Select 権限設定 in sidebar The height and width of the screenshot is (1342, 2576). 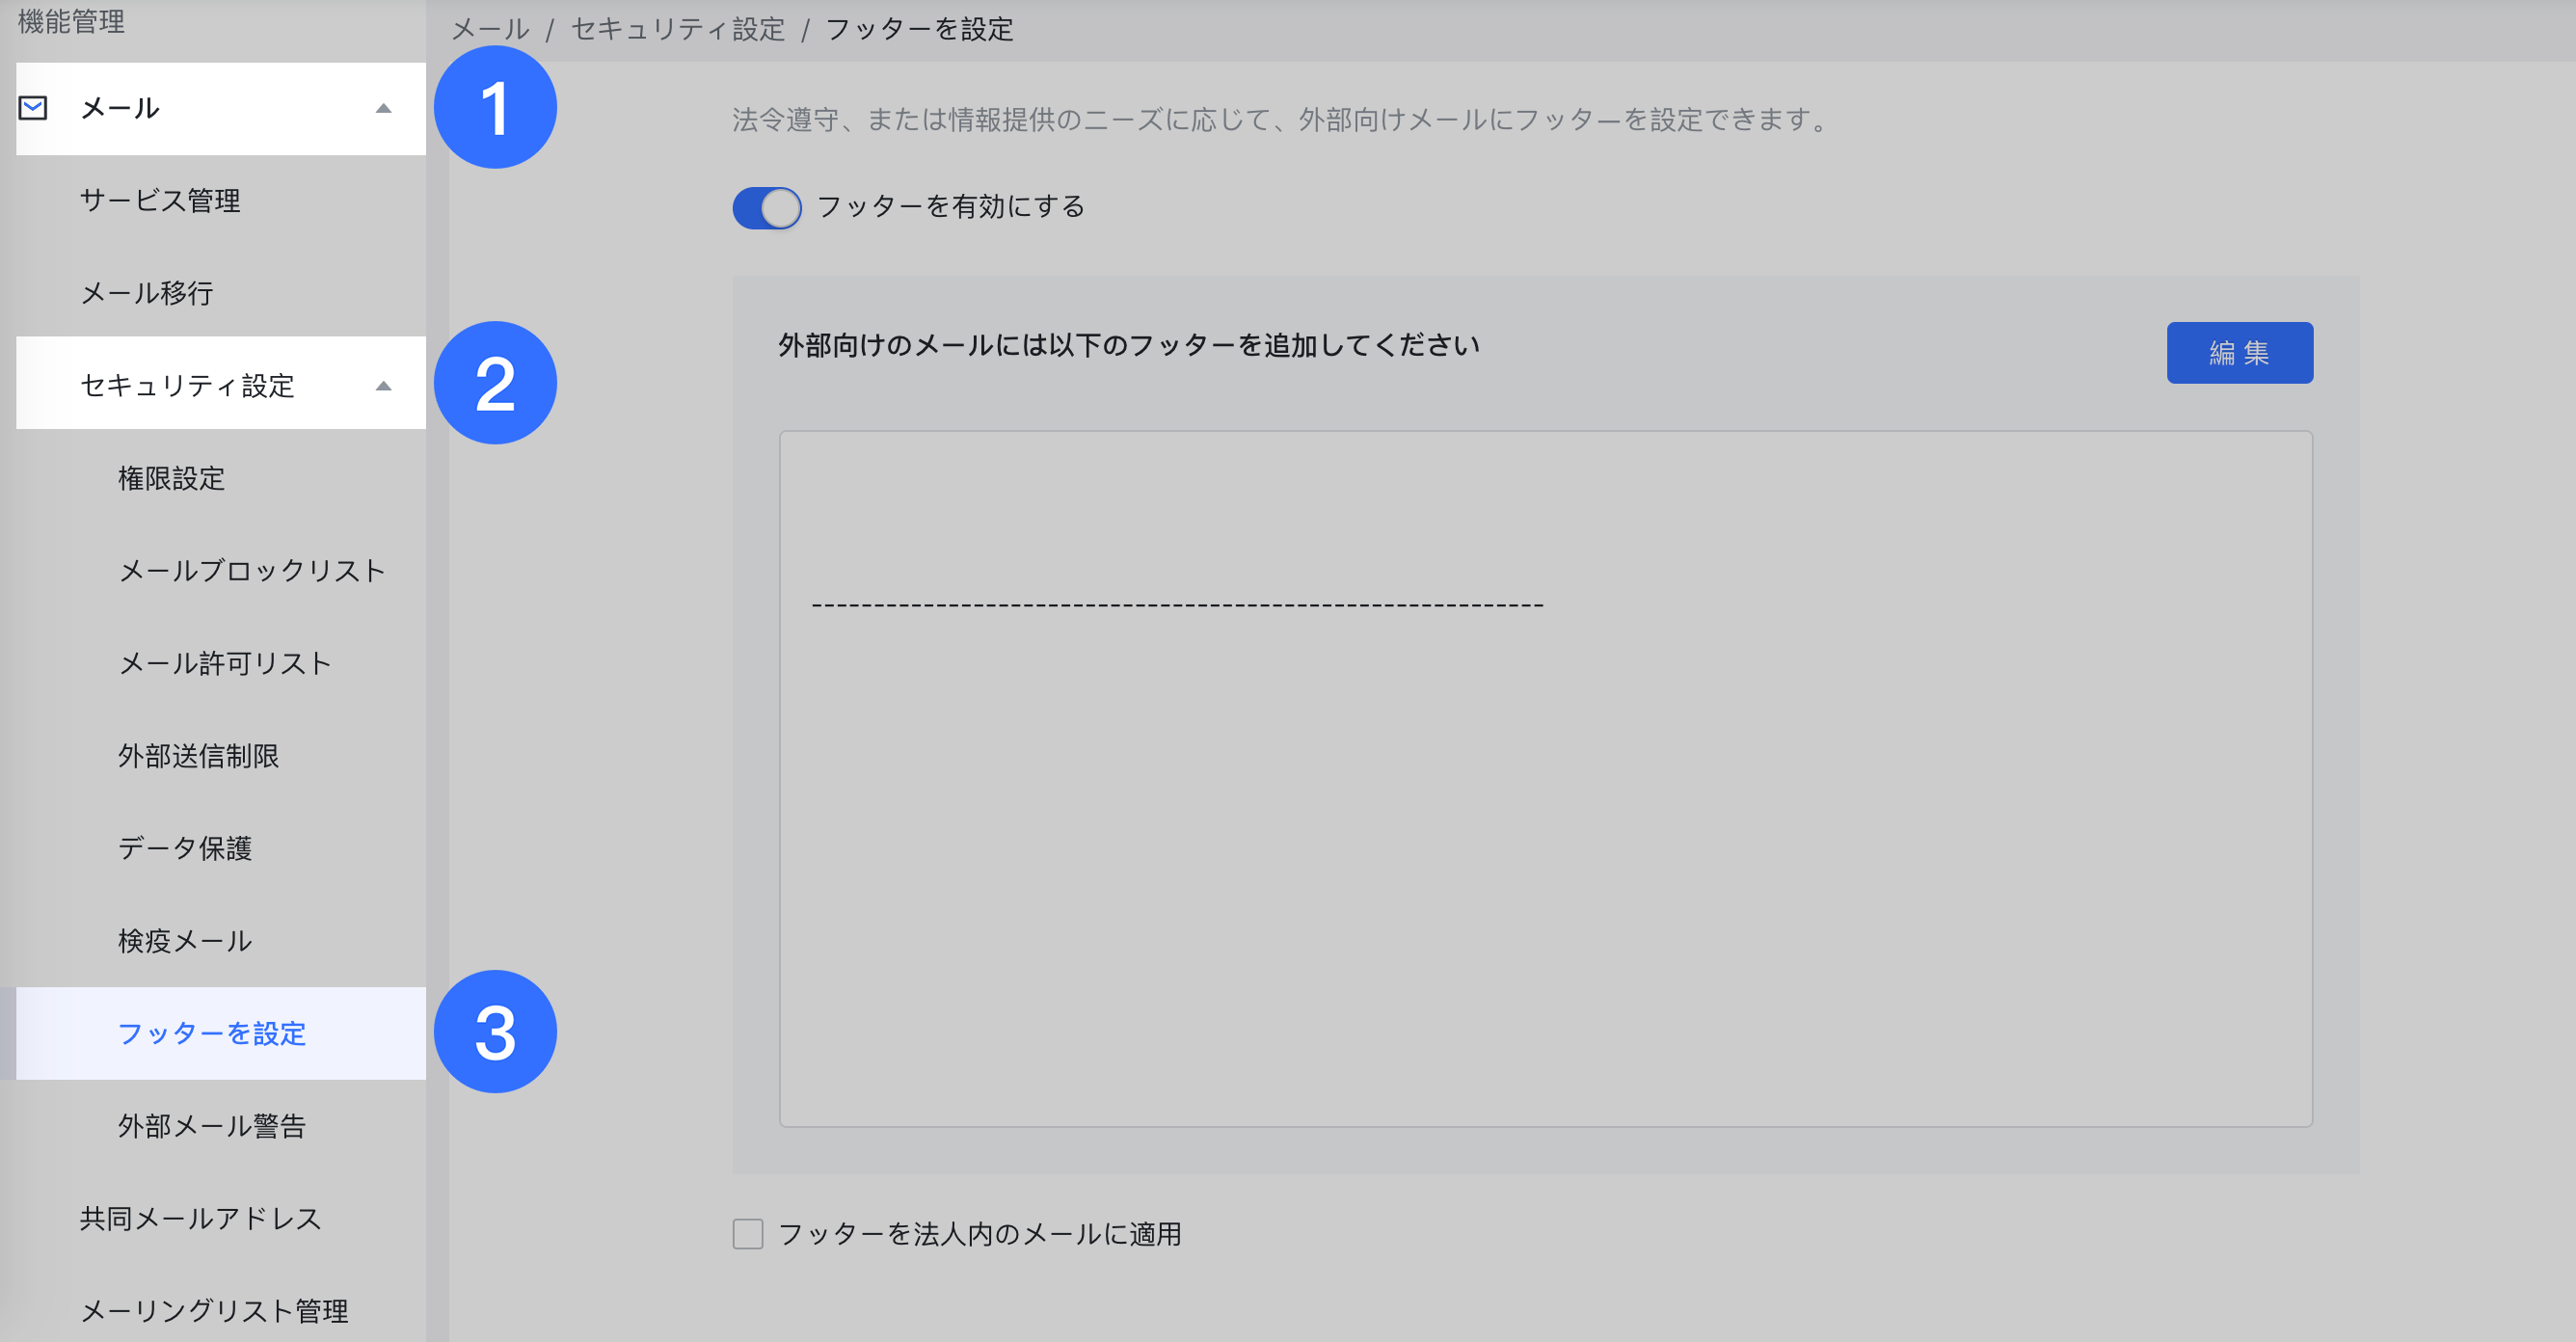(171, 478)
